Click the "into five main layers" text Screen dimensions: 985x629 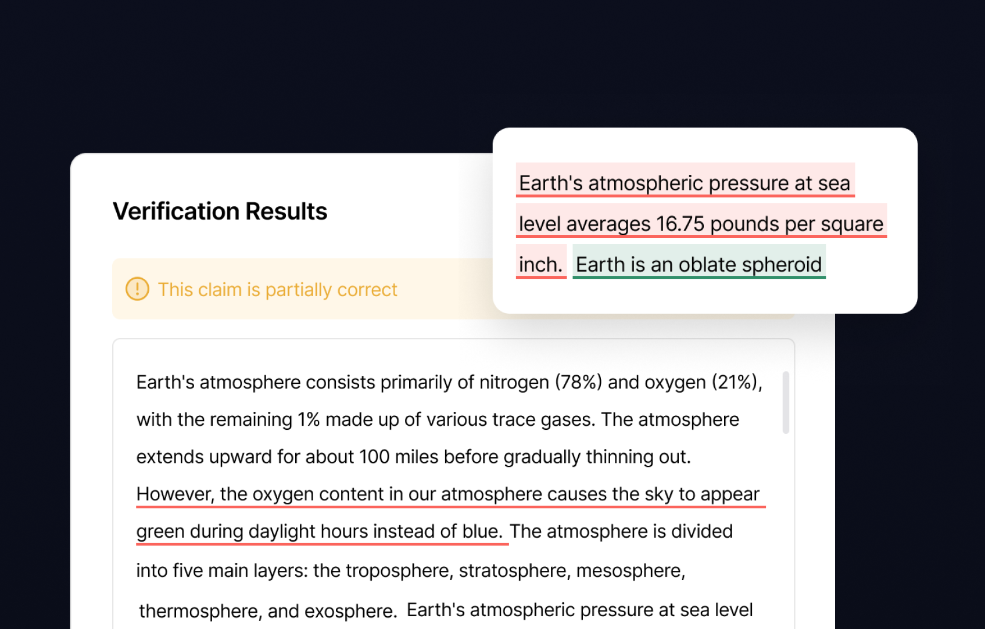tap(221, 570)
